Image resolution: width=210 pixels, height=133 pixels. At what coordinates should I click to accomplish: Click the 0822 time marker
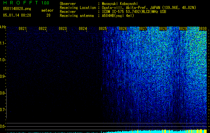43,28
